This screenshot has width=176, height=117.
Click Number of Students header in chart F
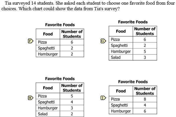[72, 34]
